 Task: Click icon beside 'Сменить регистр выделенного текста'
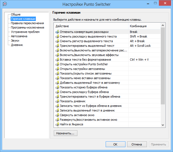pos(57,41)
